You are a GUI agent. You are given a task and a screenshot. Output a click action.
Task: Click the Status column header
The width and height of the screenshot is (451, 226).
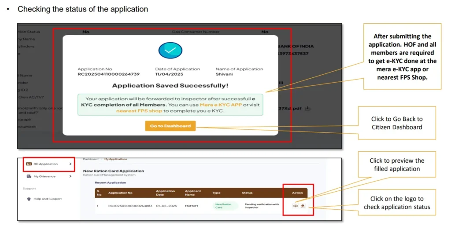click(247, 193)
